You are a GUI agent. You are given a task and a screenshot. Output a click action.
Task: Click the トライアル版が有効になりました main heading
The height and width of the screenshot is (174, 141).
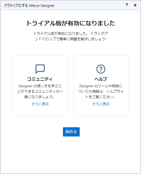[71, 23]
